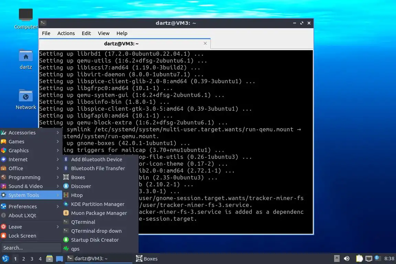This screenshot has width=396, height=264.
Task: Click the Startup Disk Creator icon
Action: click(x=66, y=240)
